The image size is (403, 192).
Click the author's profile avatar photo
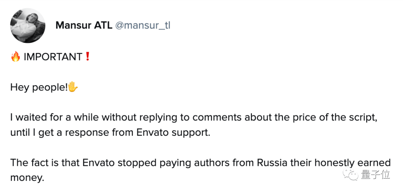(x=27, y=25)
